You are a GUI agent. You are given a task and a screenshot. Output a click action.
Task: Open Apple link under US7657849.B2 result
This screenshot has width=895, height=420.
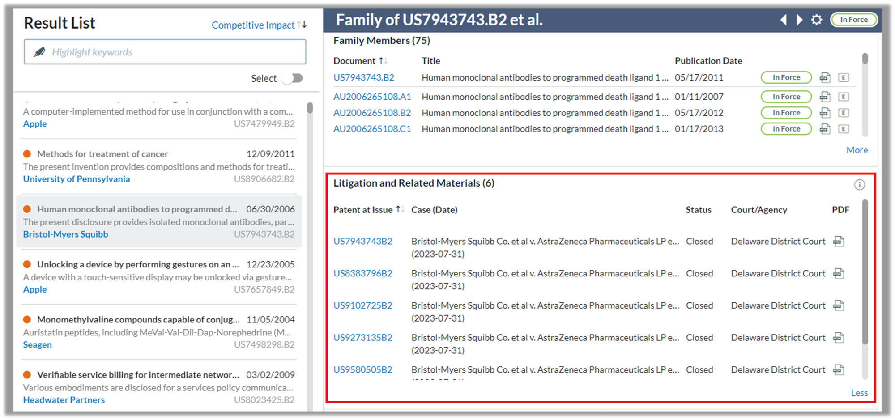pyautogui.click(x=35, y=289)
